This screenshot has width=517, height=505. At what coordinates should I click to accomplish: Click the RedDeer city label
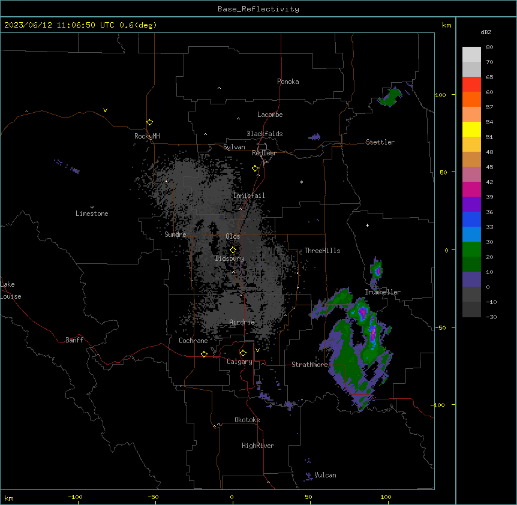264,153
